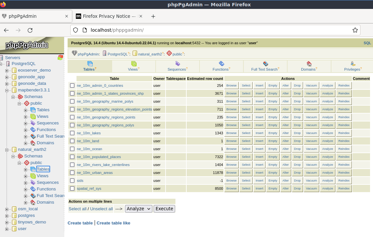Switch to the Firefox Privacy Notice tab
373x237 pixels.
click(x=109, y=16)
